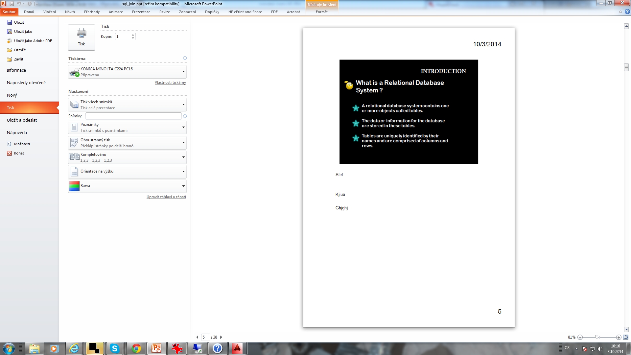Open the Formát drawing tools tab

pyautogui.click(x=321, y=12)
